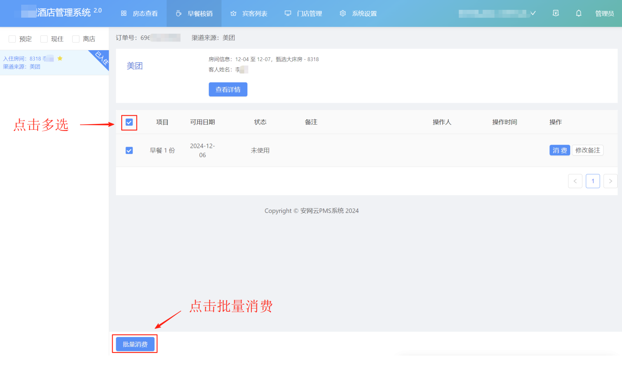Click the 早餐 1 份 item cell
Image resolution: width=622 pixels, height=374 pixels.
pos(162,150)
